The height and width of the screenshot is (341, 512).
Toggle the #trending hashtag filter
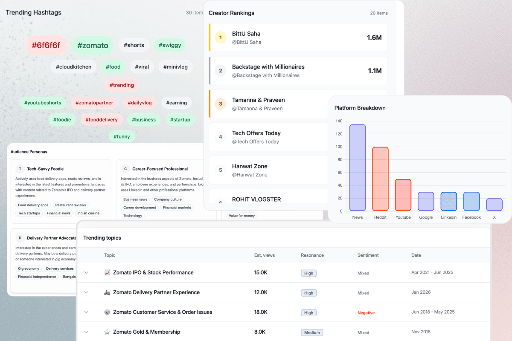[122, 85]
